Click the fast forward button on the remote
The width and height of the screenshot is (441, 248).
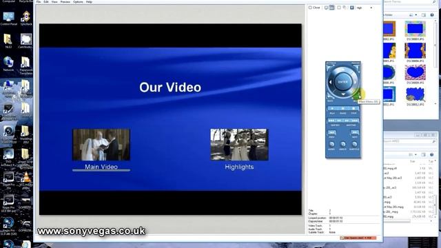(x=355, y=121)
